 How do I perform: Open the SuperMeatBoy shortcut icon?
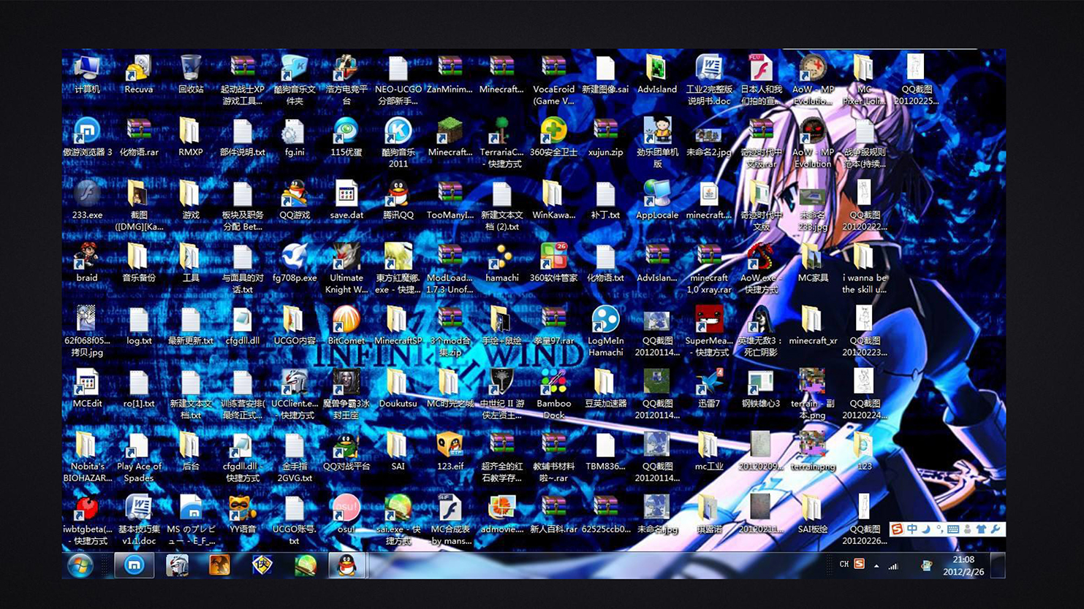(708, 331)
